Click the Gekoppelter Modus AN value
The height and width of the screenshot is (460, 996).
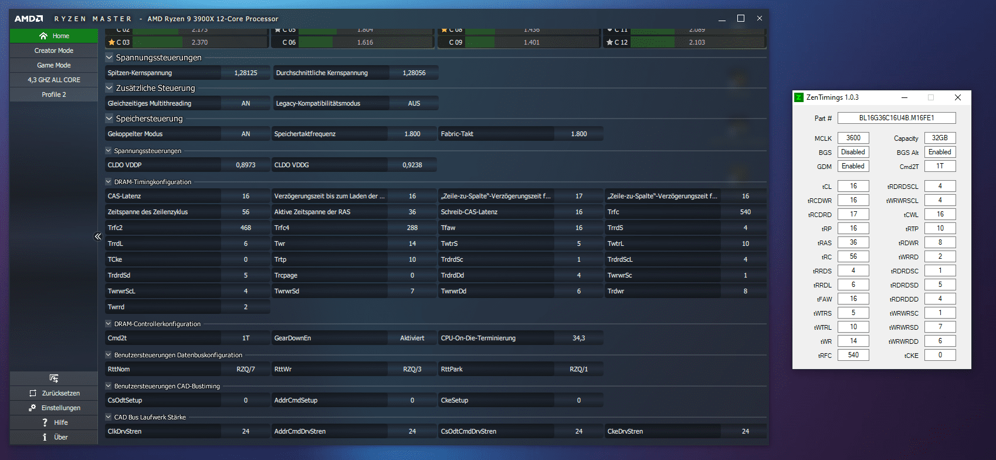(x=246, y=134)
